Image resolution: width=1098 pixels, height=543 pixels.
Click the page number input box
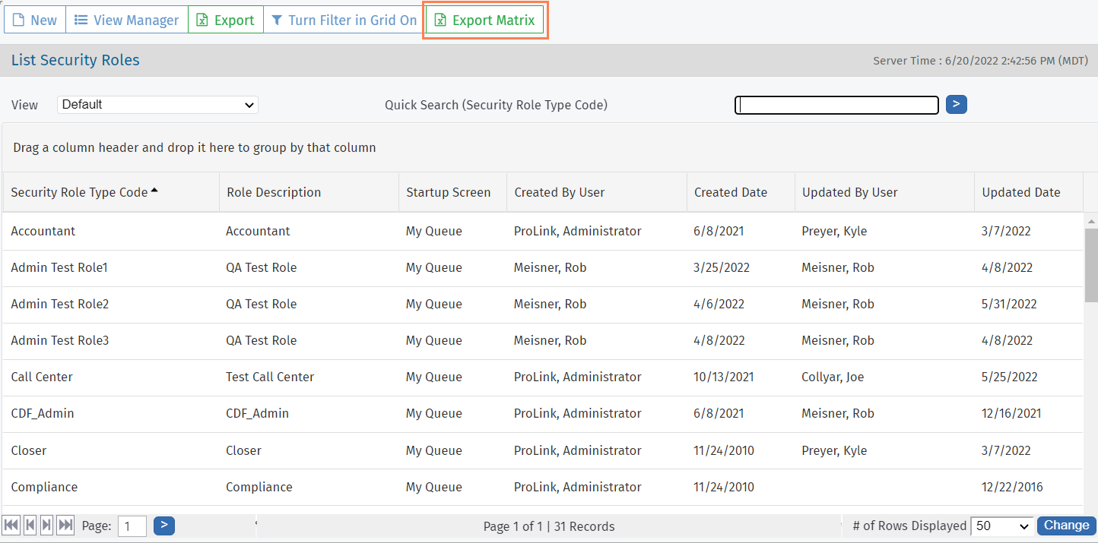132,526
